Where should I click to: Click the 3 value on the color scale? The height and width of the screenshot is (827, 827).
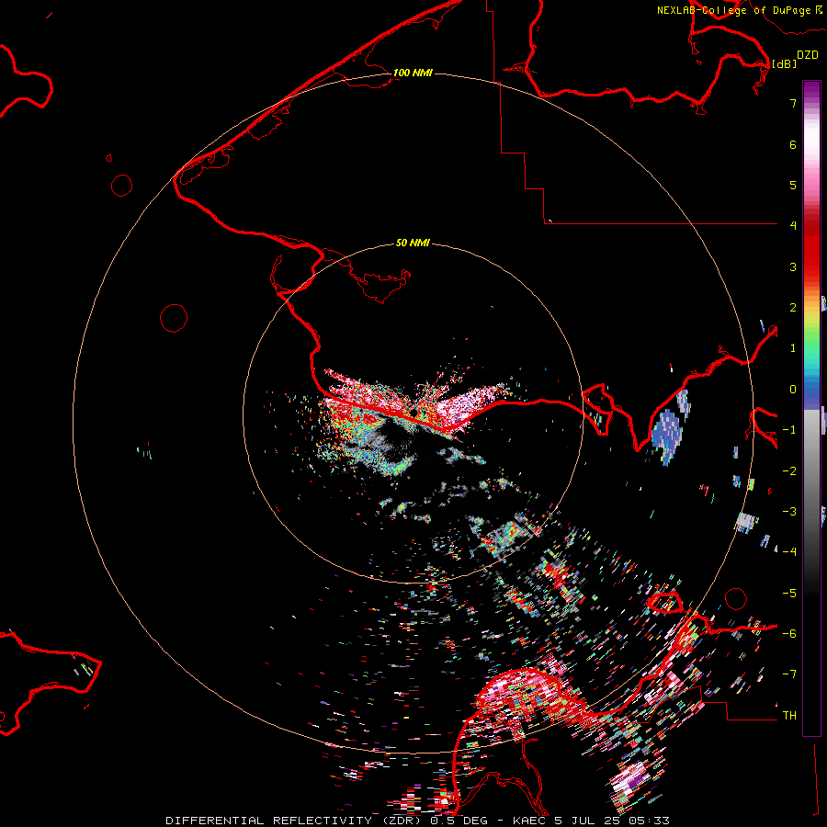[x=793, y=266]
